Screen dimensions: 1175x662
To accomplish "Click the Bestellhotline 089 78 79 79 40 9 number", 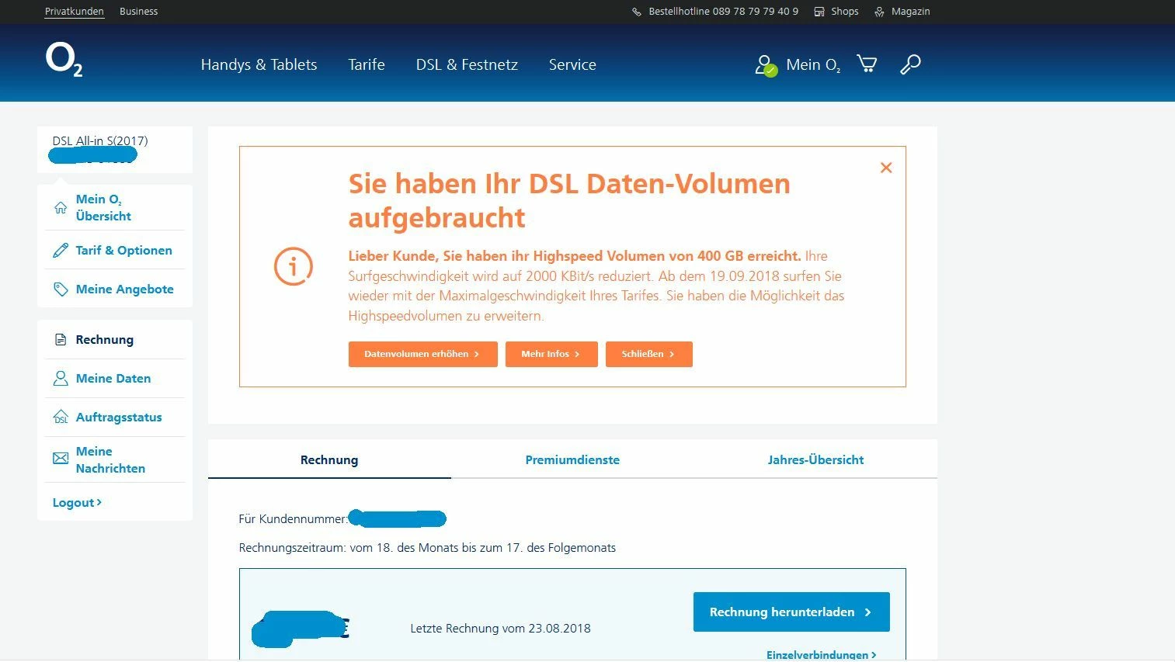I will (x=723, y=12).
